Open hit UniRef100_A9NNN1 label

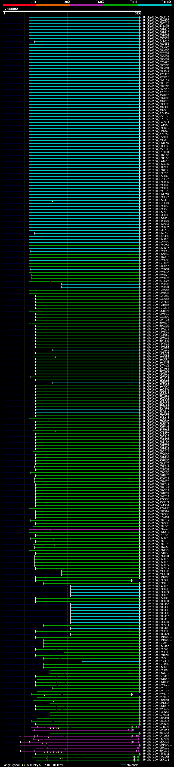pos(156,269)
